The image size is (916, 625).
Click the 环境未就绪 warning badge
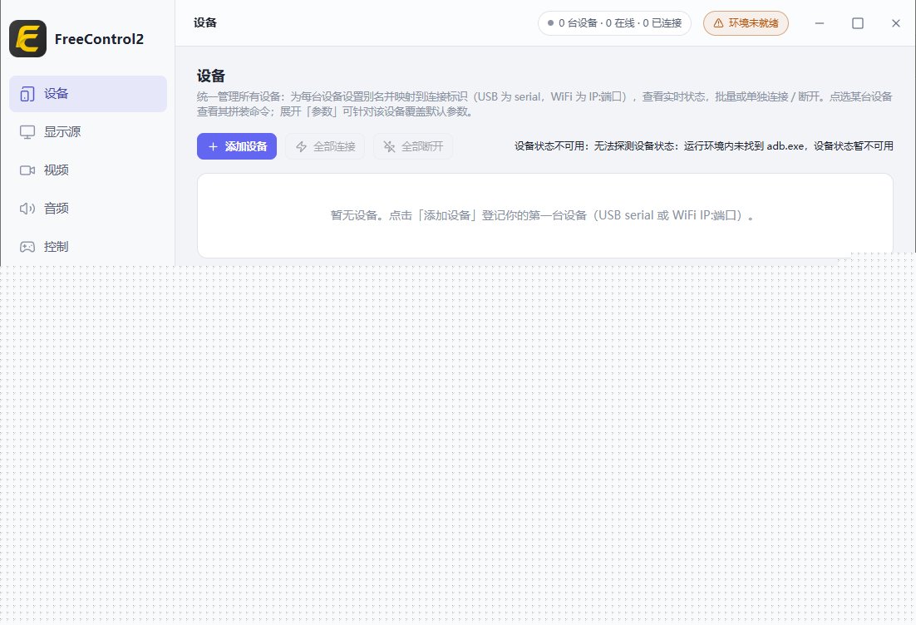click(x=746, y=23)
